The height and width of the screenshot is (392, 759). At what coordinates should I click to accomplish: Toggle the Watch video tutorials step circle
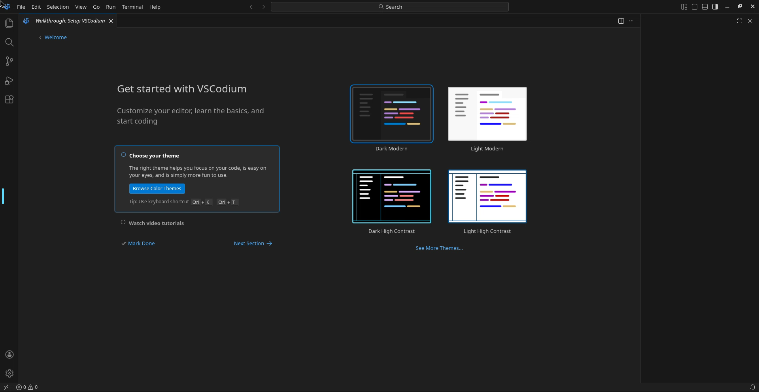[123, 222]
